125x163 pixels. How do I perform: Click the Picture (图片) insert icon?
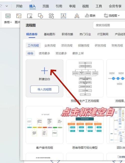coord(19,16)
